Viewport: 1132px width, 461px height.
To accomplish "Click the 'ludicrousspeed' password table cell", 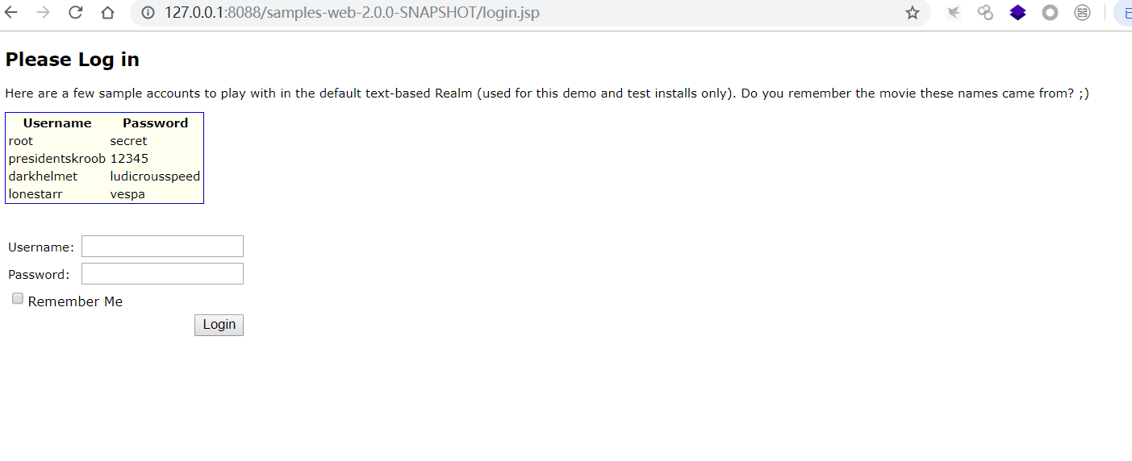I will tap(155, 177).
